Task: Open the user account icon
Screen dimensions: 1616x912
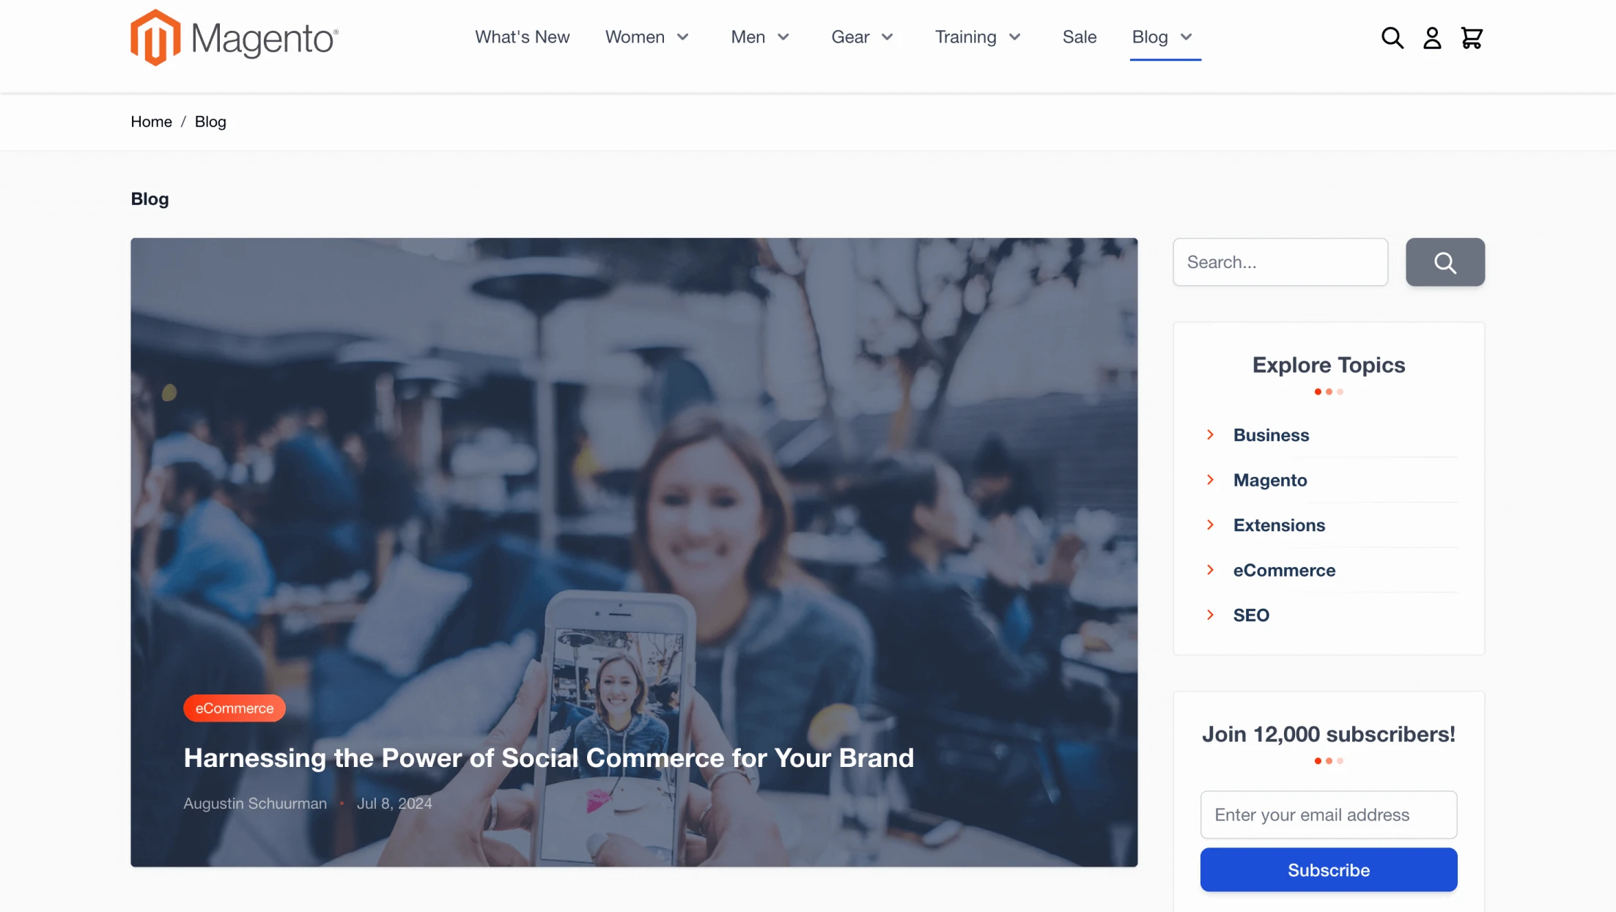Action: tap(1432, 37)
